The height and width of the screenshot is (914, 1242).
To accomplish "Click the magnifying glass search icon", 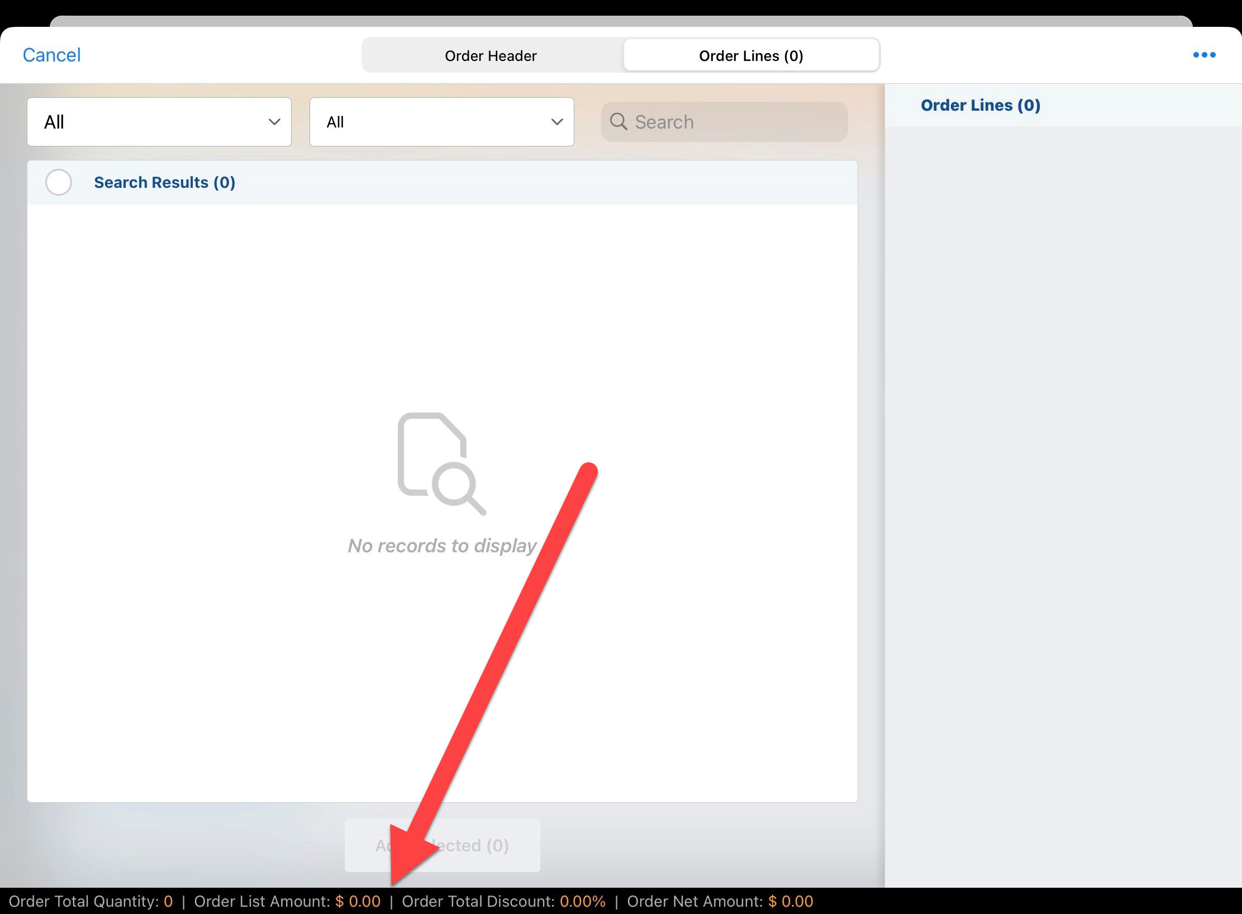I will pos(618,121).
